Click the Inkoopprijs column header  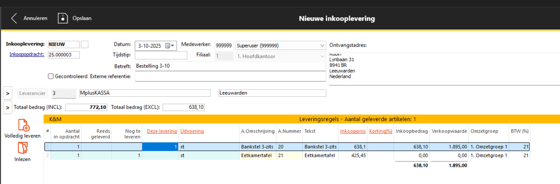click(353, 131)
